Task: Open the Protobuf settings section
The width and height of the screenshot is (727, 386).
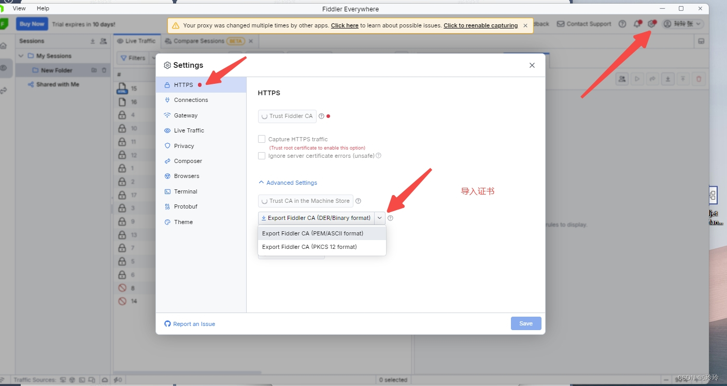Action: [x=201, y=206]
